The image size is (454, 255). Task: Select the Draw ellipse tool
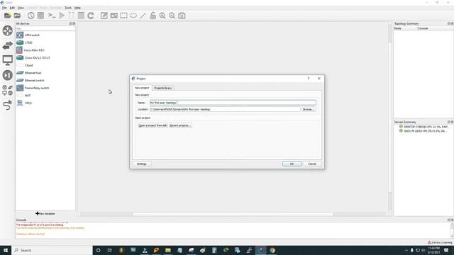133,16
